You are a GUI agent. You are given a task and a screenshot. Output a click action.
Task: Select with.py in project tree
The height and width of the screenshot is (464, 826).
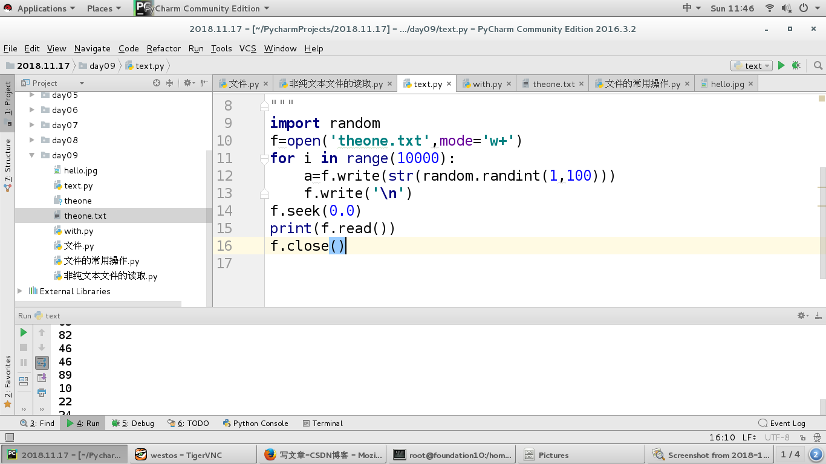click(x=79, y=231)
